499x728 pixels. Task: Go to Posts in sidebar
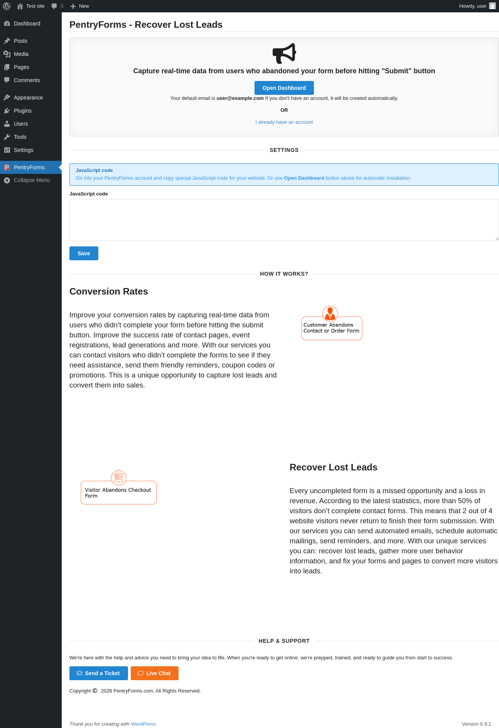(31, 41)
